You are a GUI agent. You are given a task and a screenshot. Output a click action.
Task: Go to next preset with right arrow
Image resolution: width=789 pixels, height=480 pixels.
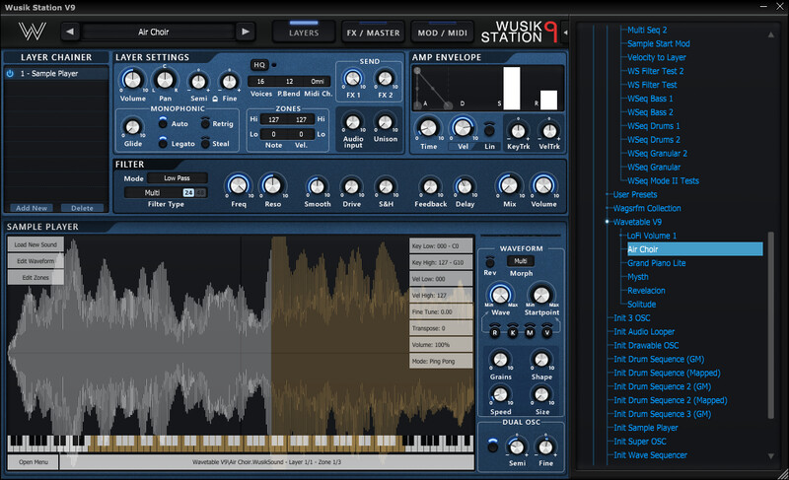245,32
